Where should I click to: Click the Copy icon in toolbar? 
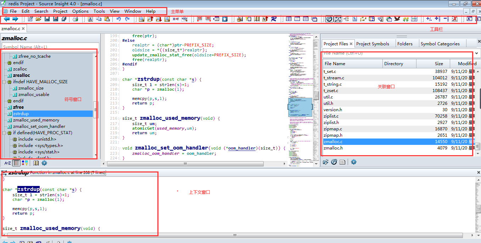[x=99, y=19]
